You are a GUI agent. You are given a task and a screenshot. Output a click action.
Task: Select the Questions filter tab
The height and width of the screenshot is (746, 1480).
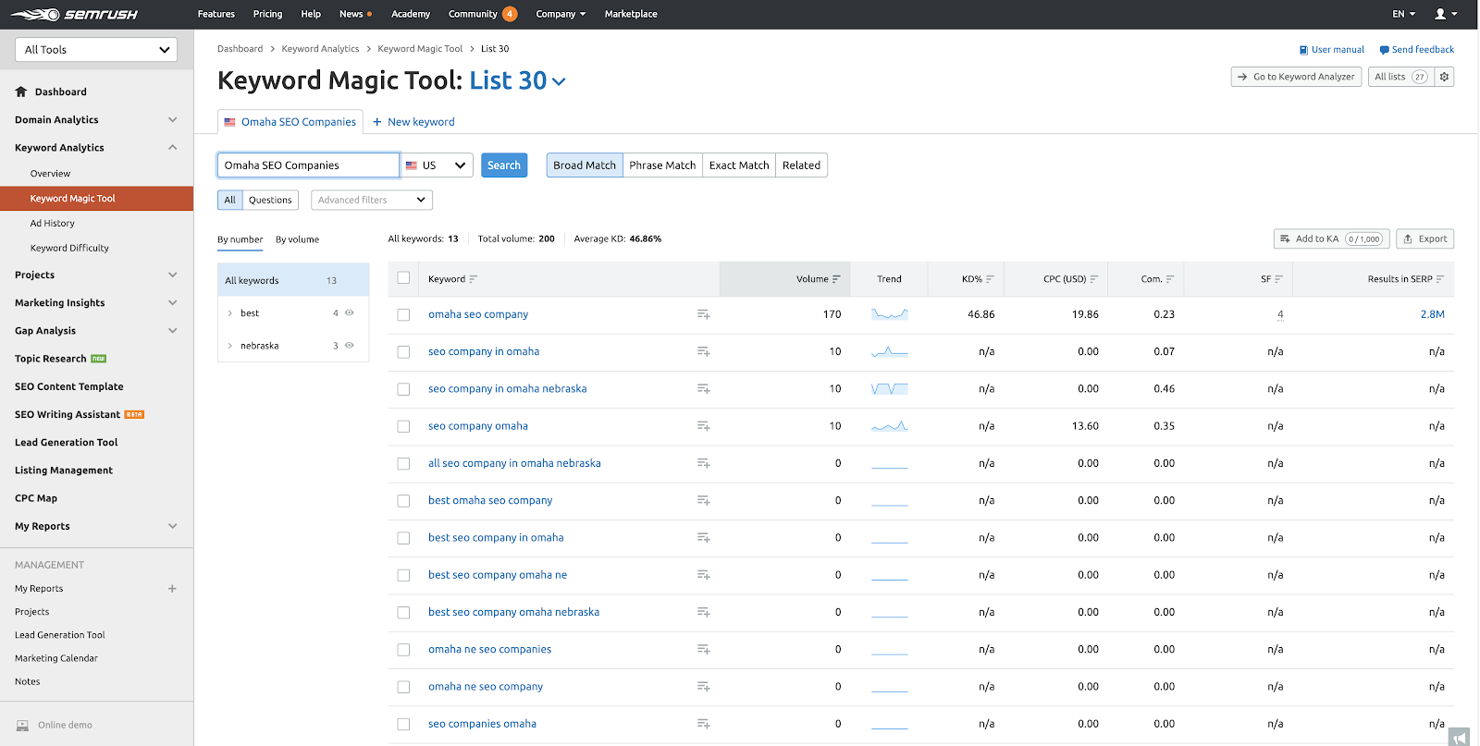(270, 200)
